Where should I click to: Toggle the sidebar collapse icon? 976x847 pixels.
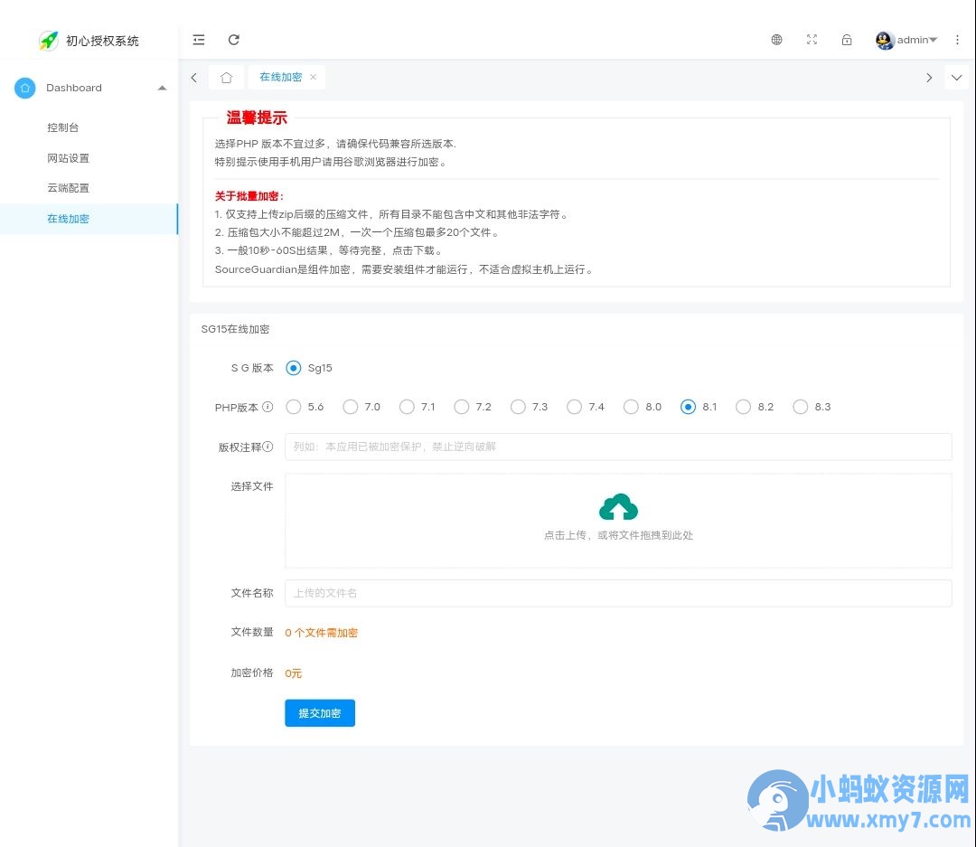click(199, 40)
